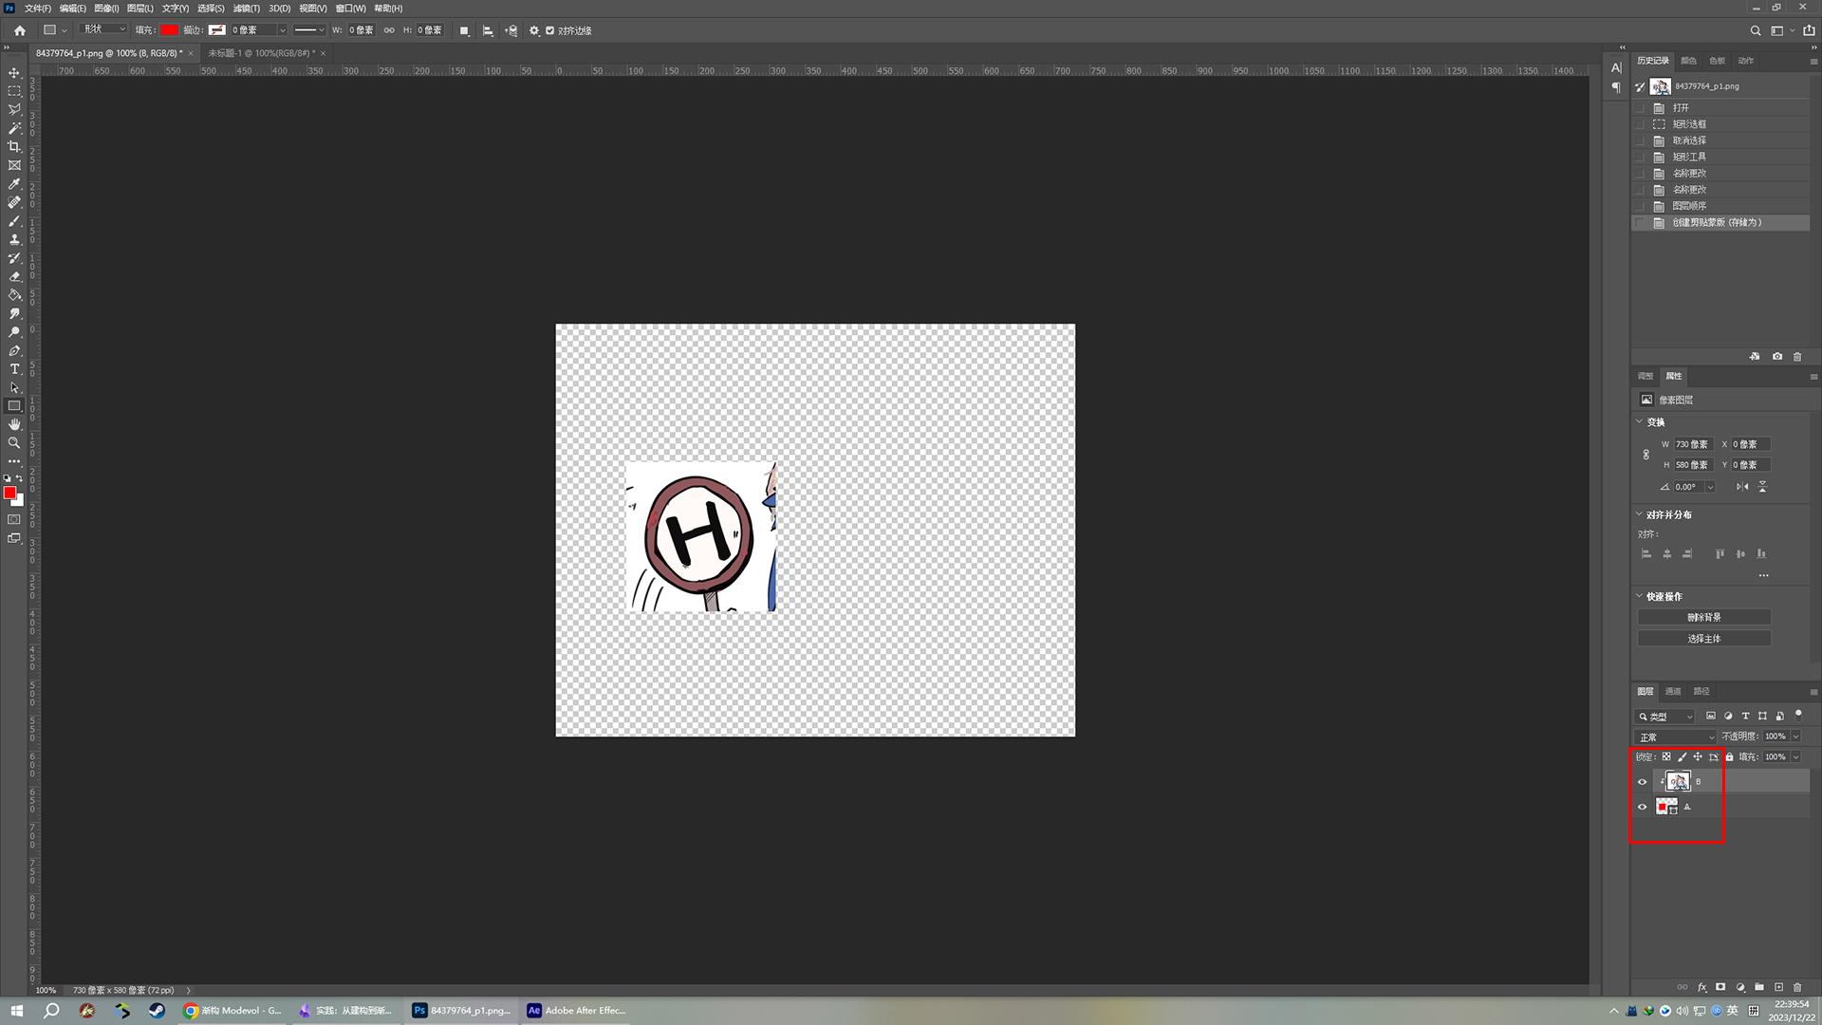Select the Eraser tool
Screen dimensions: 1822x1025
click(x=14, y=277)
